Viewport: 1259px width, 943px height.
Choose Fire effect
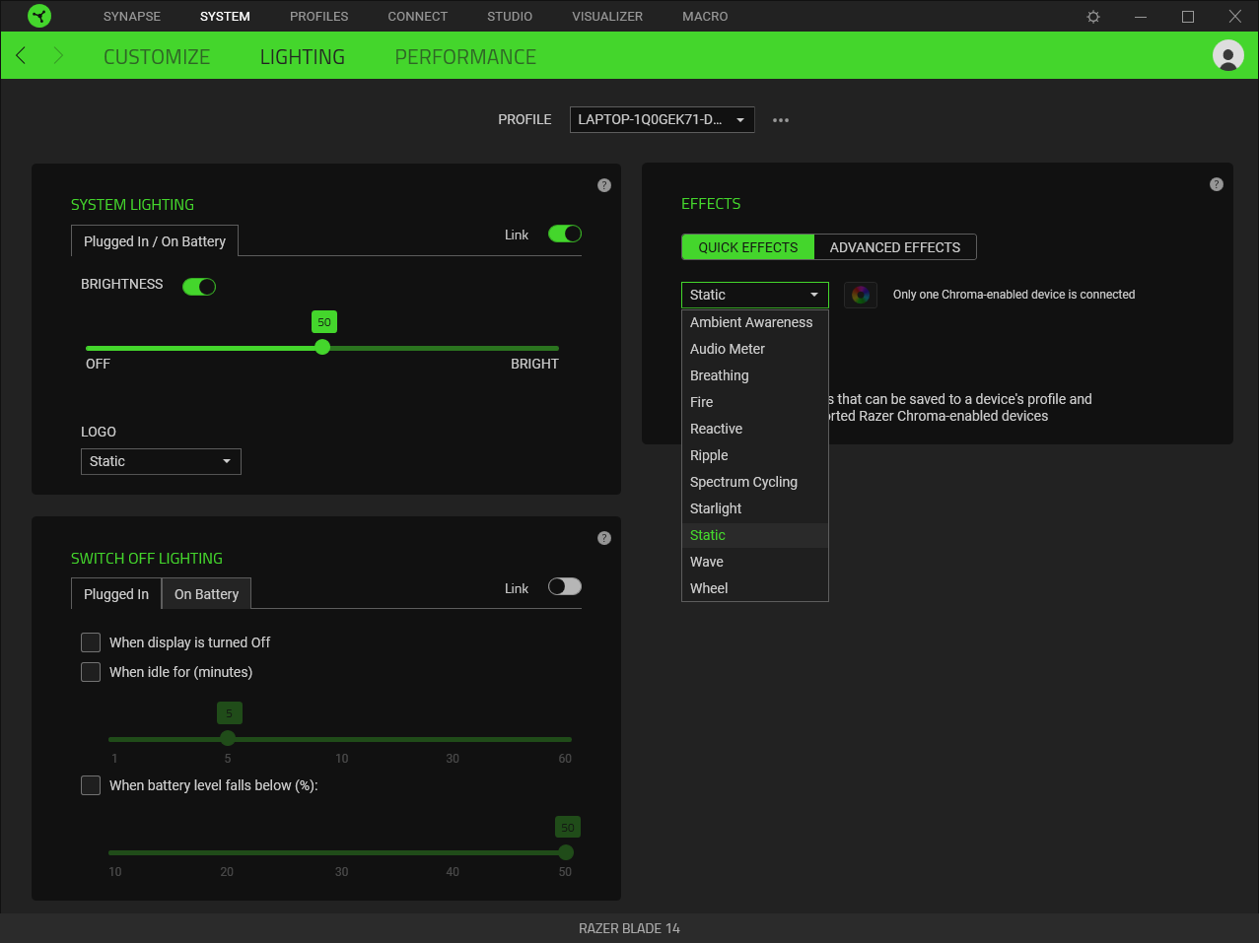(755, 402)
